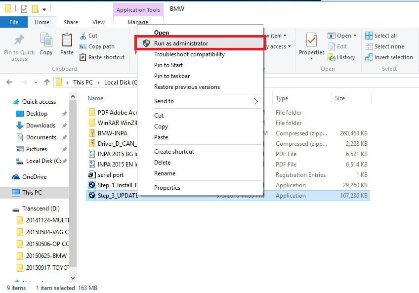419x293 pixels.
Task: Click the Pin to Quick access icon
Action: 19,40
